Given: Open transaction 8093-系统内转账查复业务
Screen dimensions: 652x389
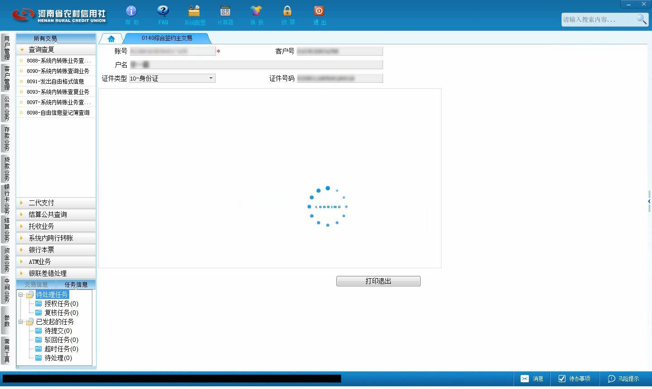Looking at the screenshot, I should [56, 91].
